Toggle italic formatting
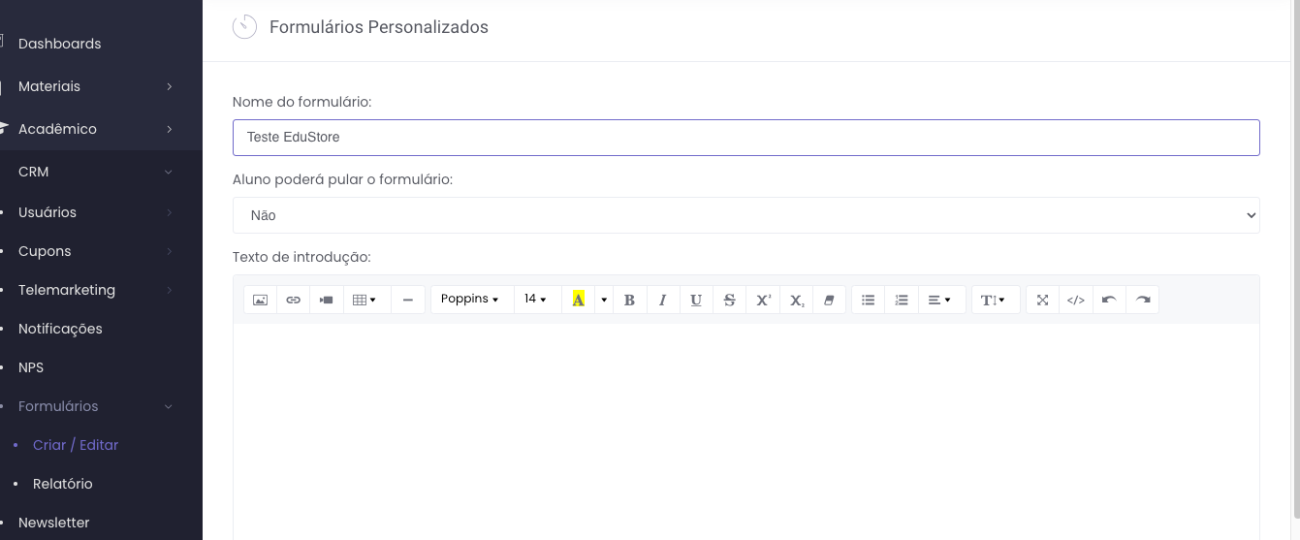Viewport: 1300px width, 540px height. click(662, 300)
